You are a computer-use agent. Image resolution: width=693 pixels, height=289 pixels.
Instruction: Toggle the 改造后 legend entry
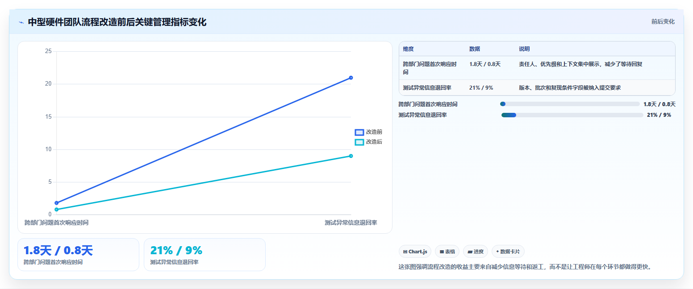coord(368,142)
